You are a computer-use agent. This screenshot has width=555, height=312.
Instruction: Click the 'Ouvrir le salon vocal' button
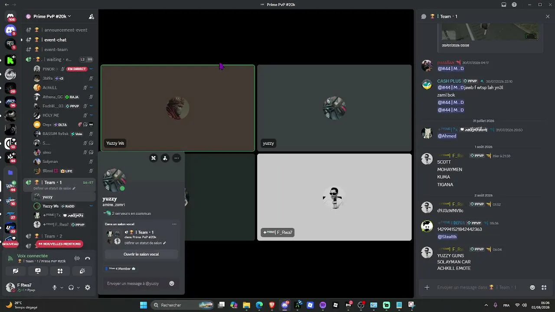click(141, 254)
